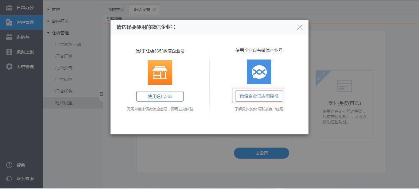Click the 日常办公 briefcase icon

pos(9,8)
